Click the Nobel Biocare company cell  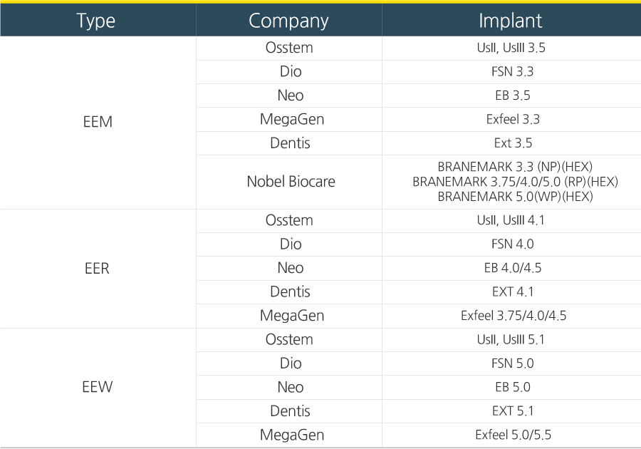(x=291, y=182)
